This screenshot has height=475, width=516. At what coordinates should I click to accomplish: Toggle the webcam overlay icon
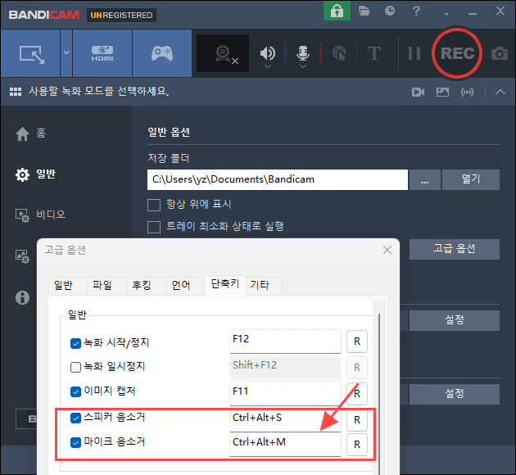223,53
